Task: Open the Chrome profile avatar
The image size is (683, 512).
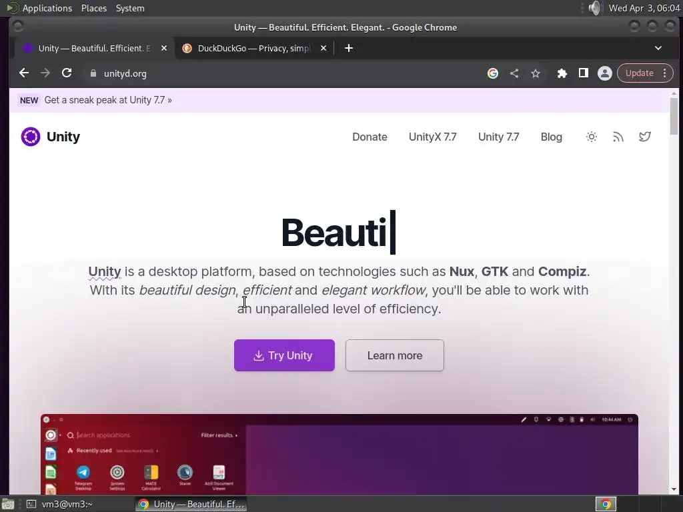Action: [604, 73]
